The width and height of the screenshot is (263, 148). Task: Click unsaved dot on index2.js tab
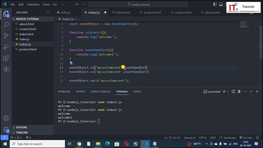coord(105,12)
